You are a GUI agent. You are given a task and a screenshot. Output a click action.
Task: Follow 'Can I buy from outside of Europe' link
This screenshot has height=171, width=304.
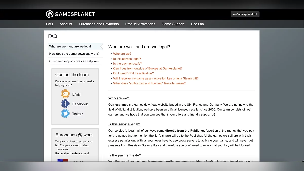(x=148, y=68)
